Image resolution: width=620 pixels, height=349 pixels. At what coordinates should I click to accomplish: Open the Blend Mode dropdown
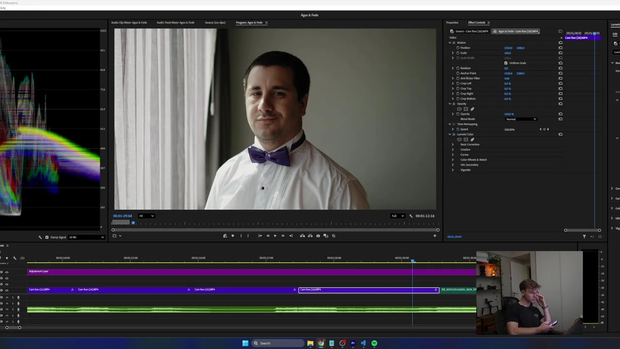pyautogui.click(x=521, y=119)
